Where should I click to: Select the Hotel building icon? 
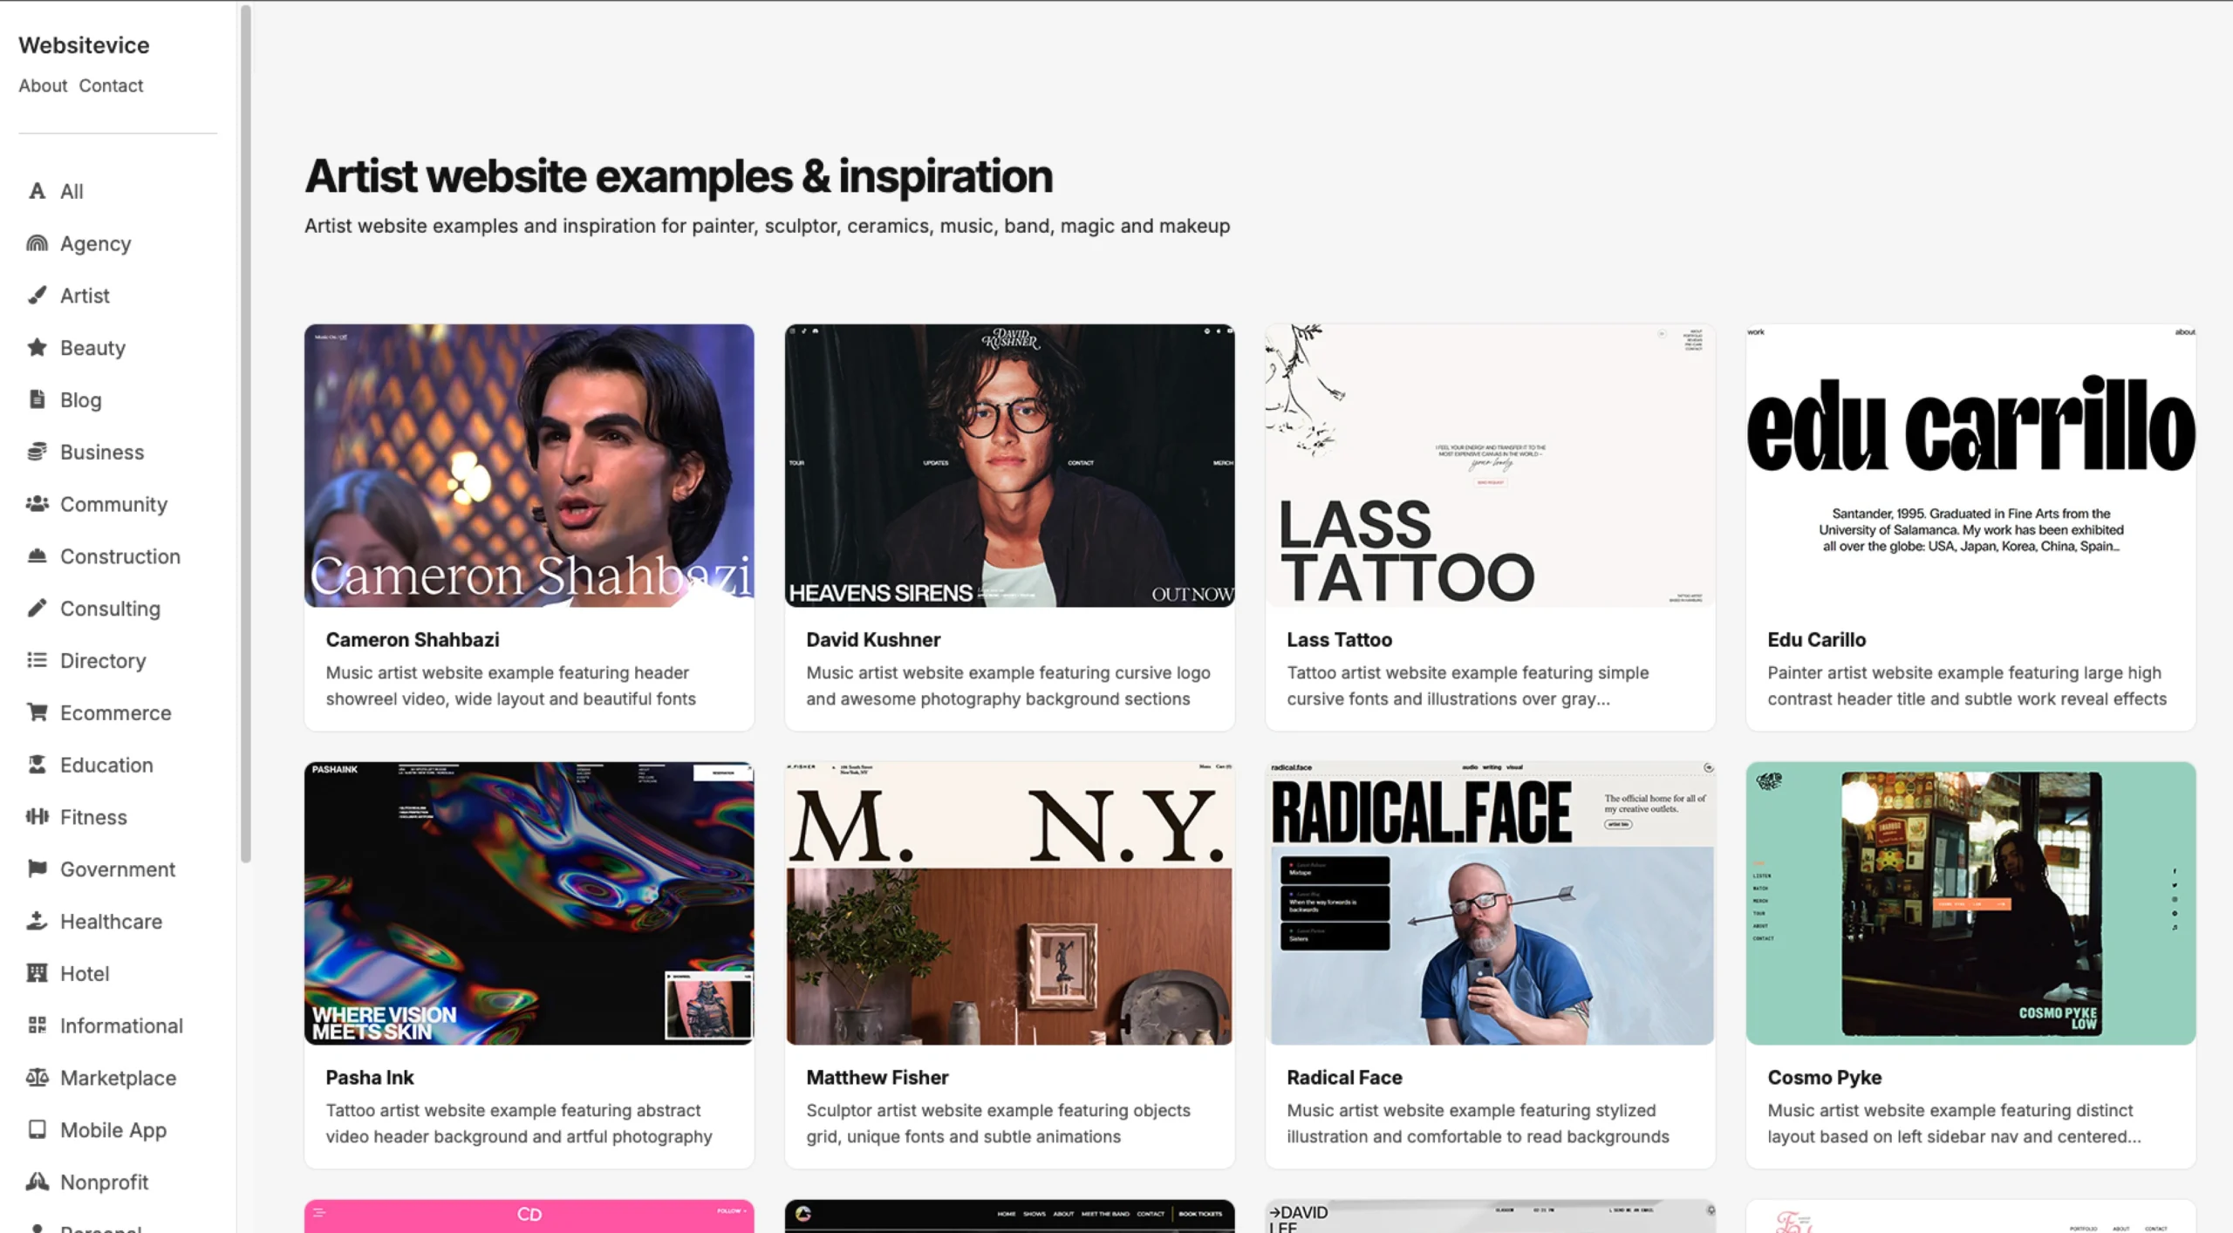point(37,973)
